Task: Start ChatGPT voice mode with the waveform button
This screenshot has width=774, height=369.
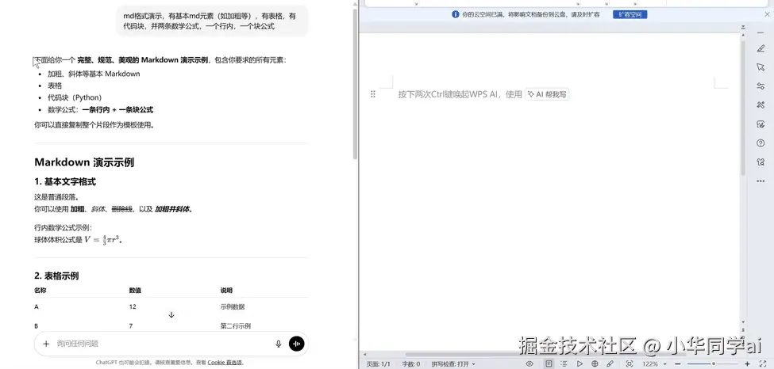Action: click(x=296, y=344)
